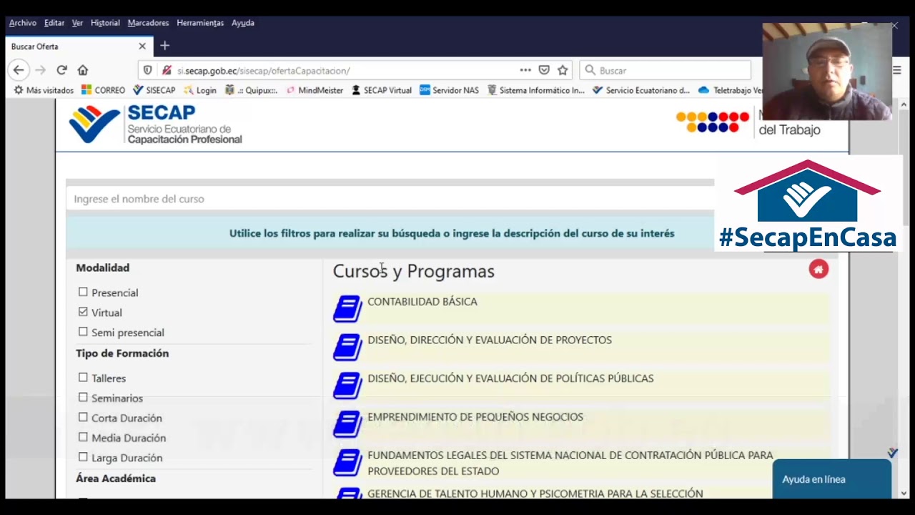The height and width of the screenshot is (515, 915).
Task: Open the Teletrabajo bookmark
Action: tap(730, 90)
